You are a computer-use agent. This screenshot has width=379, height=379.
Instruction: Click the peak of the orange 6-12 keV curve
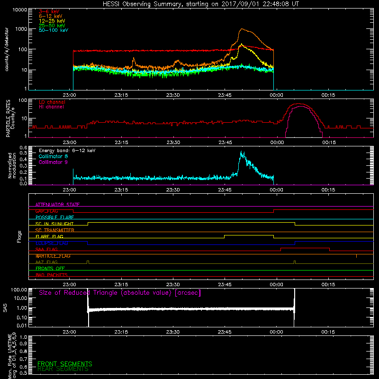[x=242, y=29]
